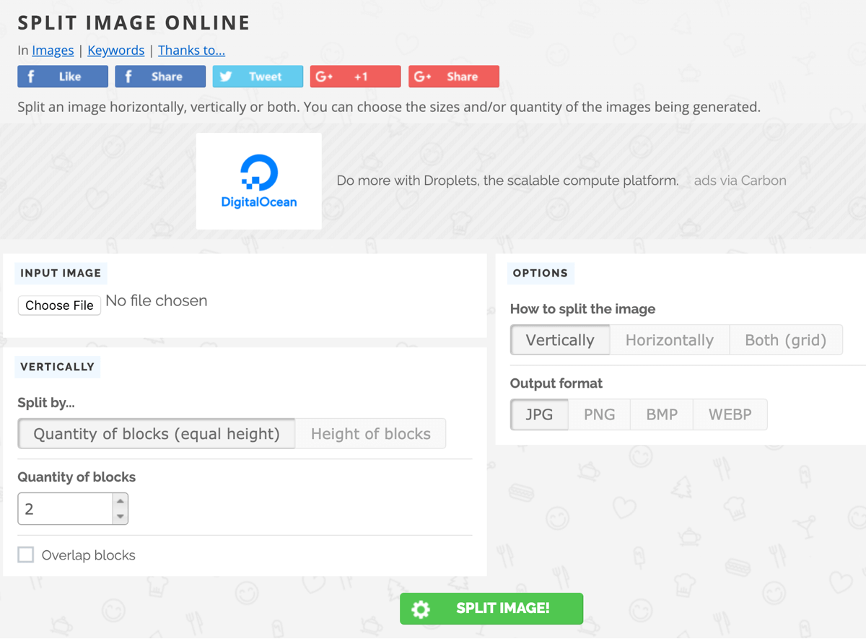
Task: Click the DigitalOcean logo ad image
Action: click(x=259, y=181)
